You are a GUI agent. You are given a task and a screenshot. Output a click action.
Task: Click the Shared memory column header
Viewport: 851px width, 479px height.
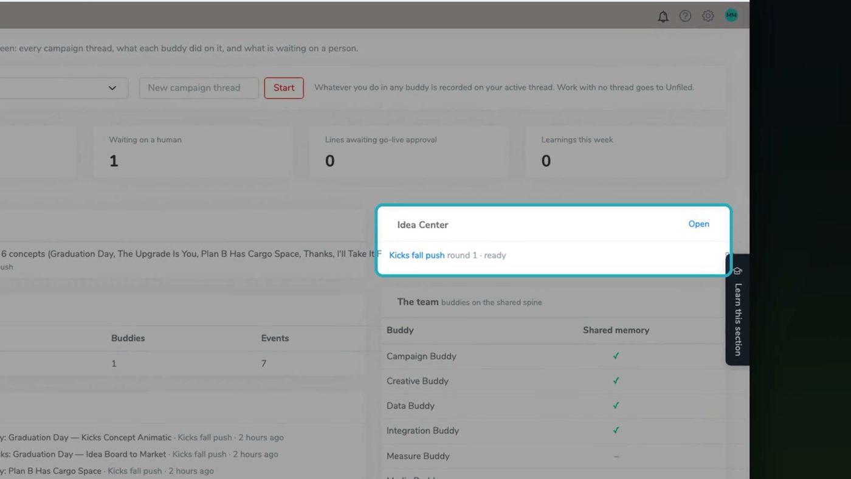[x=616, y=330]
